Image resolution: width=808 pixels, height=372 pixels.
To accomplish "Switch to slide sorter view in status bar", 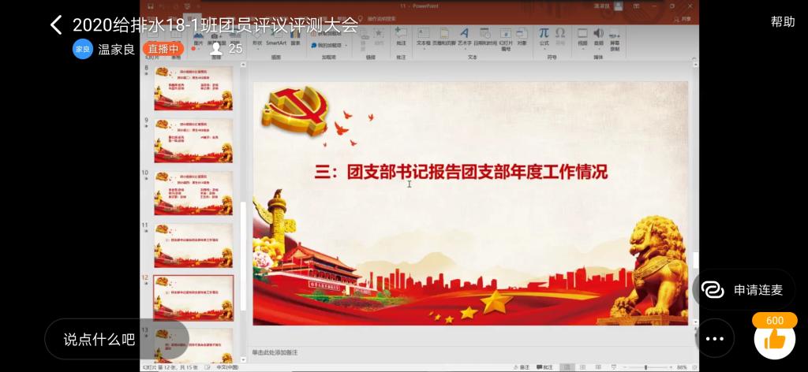I will (581, 367).
